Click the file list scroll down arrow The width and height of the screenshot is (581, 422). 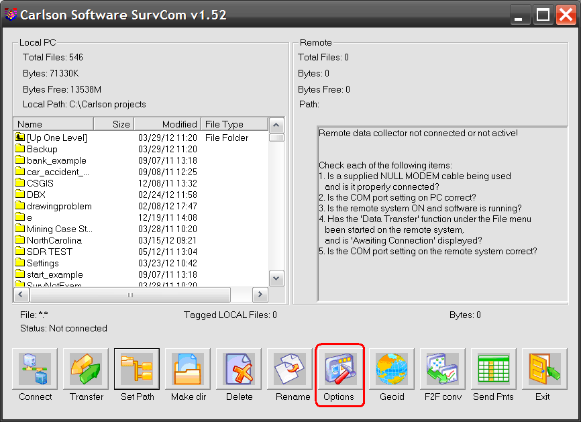pos(276,278)
